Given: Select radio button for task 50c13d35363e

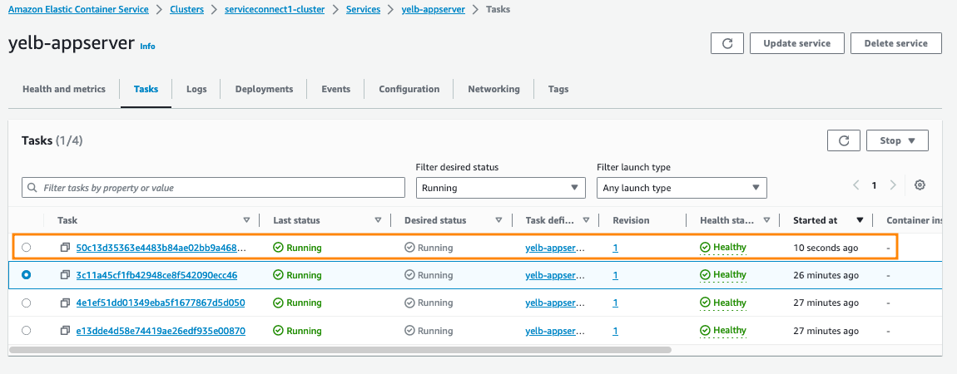Looking at the screenshot, I should (27, 248).
